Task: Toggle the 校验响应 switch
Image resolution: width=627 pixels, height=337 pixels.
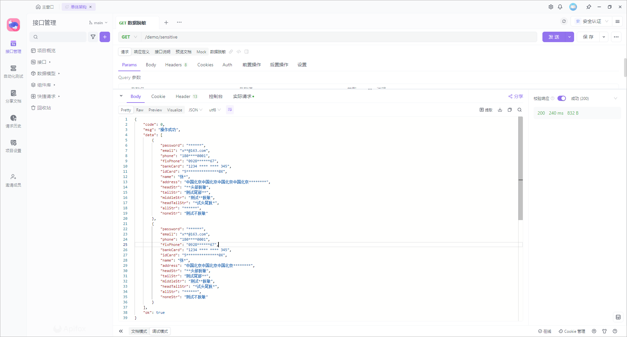Action: click(562, 99)
